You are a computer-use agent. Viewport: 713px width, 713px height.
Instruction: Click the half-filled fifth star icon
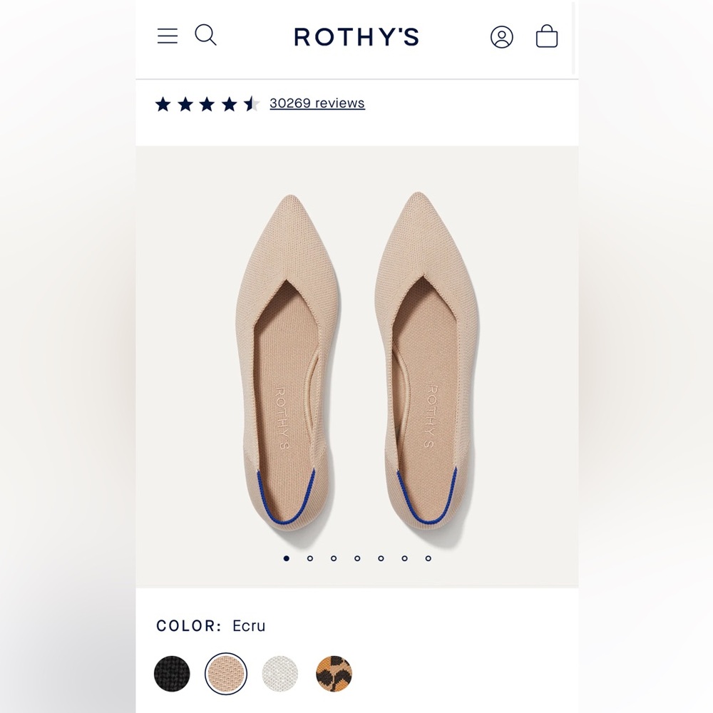249,103
